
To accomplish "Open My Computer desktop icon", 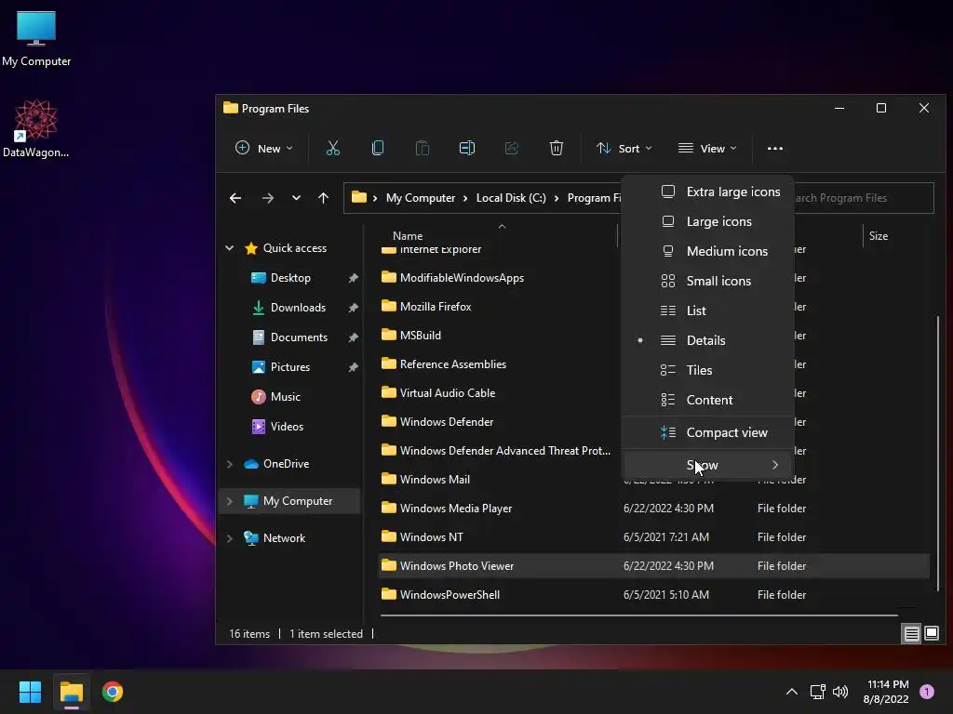I will click(x=36, y=39).
